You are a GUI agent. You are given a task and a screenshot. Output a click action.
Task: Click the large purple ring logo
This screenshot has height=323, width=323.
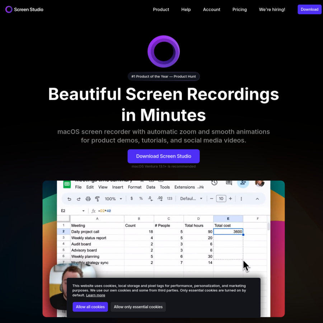[x=164, y=51]
